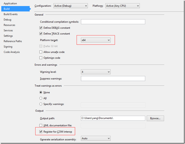Screen dimensions: 185x144
Task: Click the Treat warnings as errors heading
Action: click(x=48, y=86)
